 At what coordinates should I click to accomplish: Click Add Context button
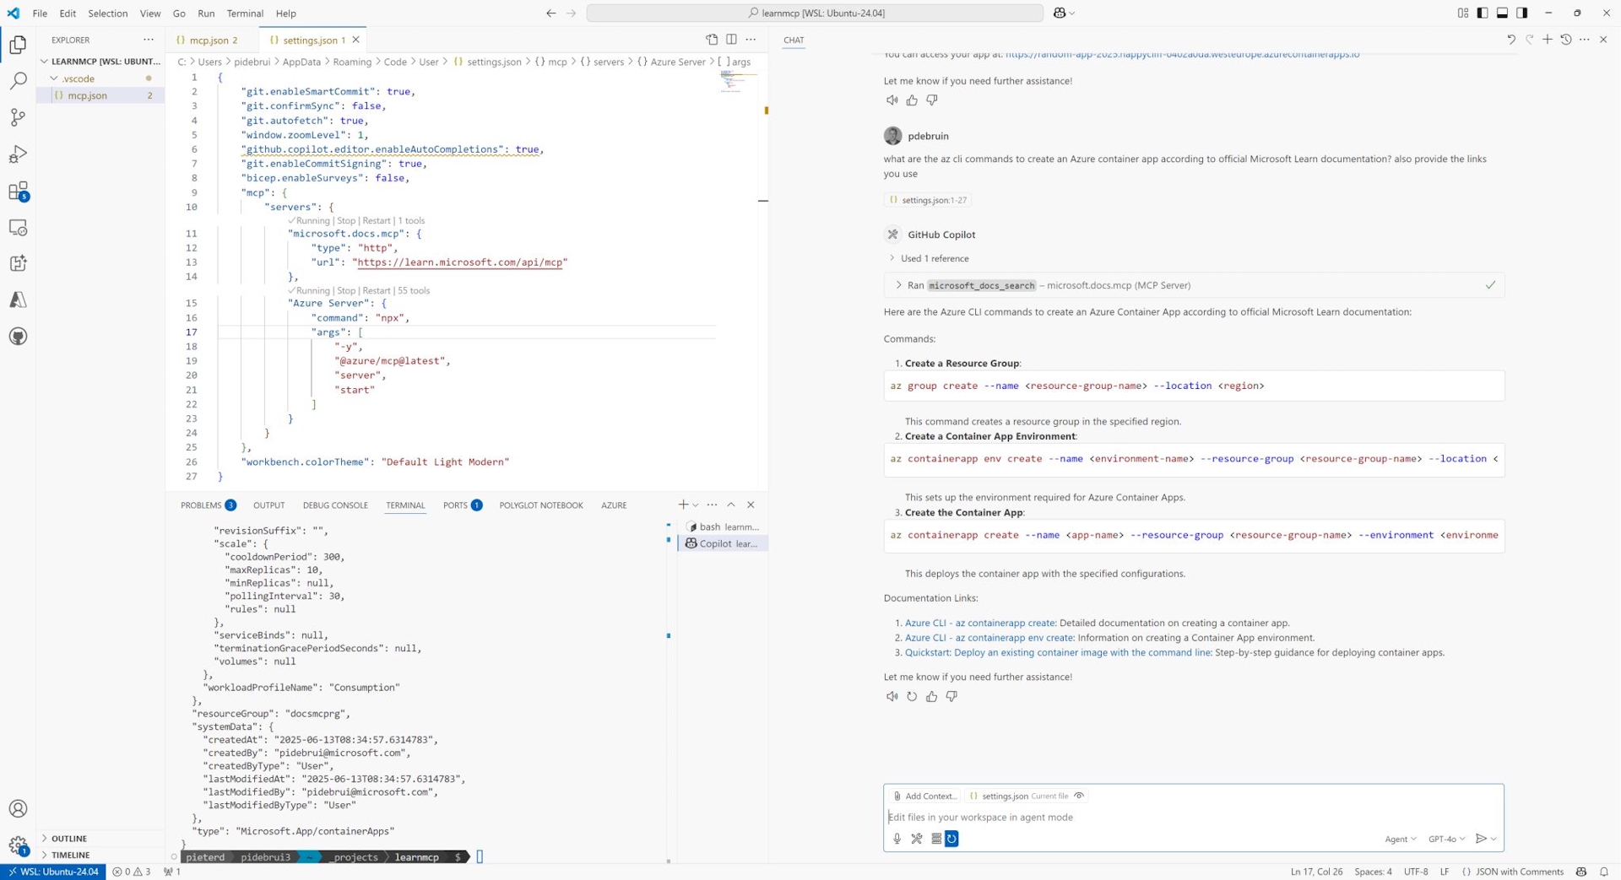click(925, 796)
